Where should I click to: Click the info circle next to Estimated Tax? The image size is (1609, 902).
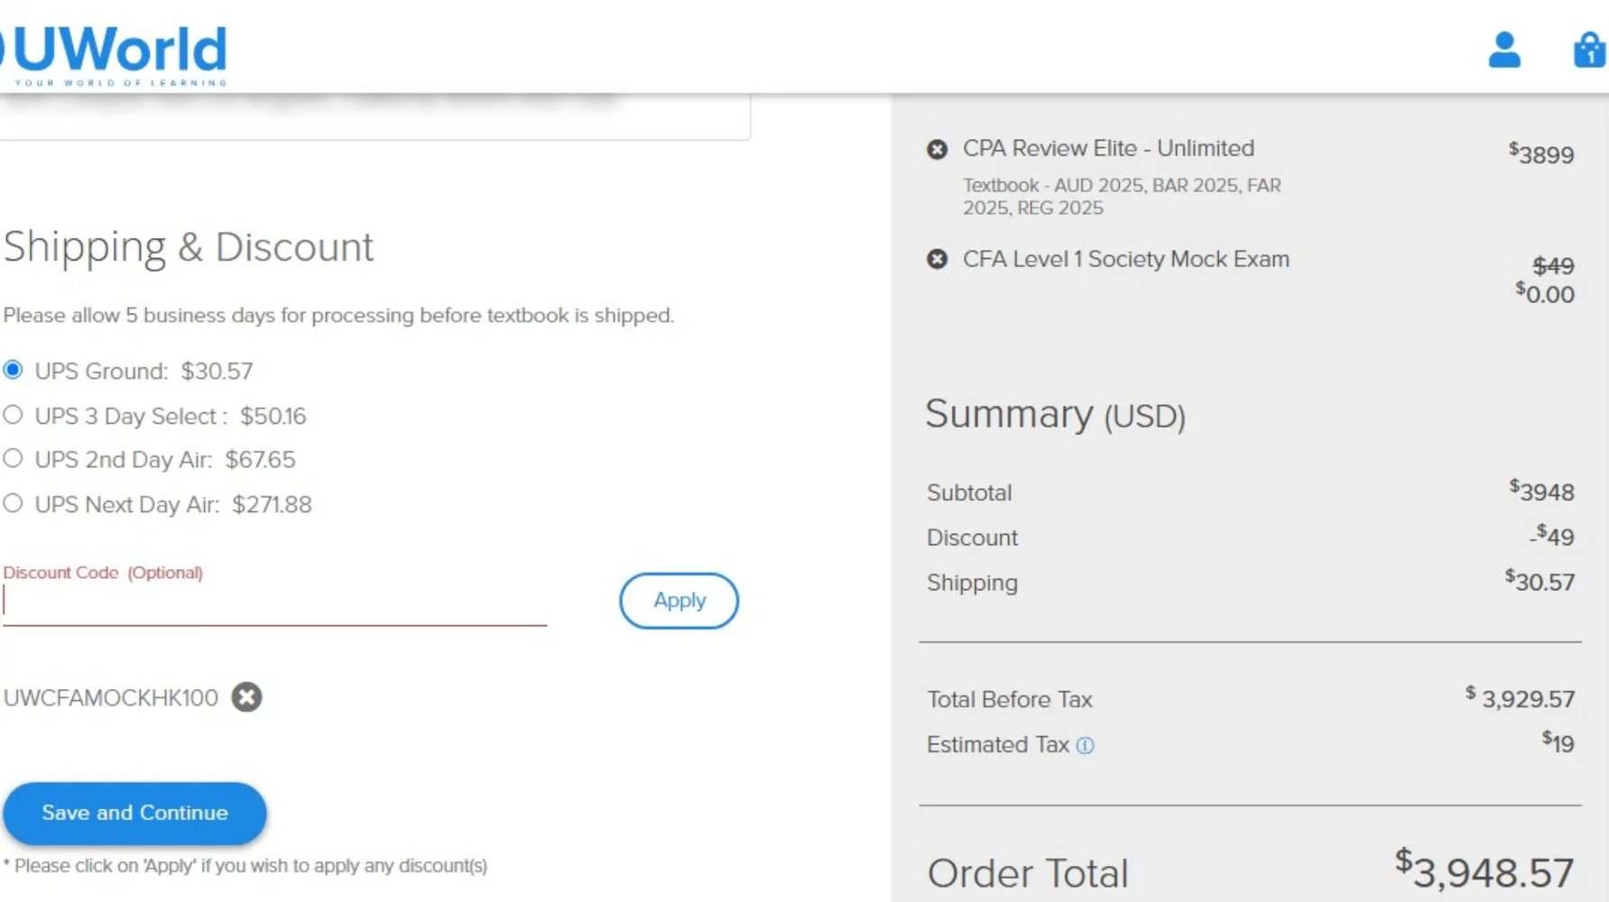click(1086, 746)
